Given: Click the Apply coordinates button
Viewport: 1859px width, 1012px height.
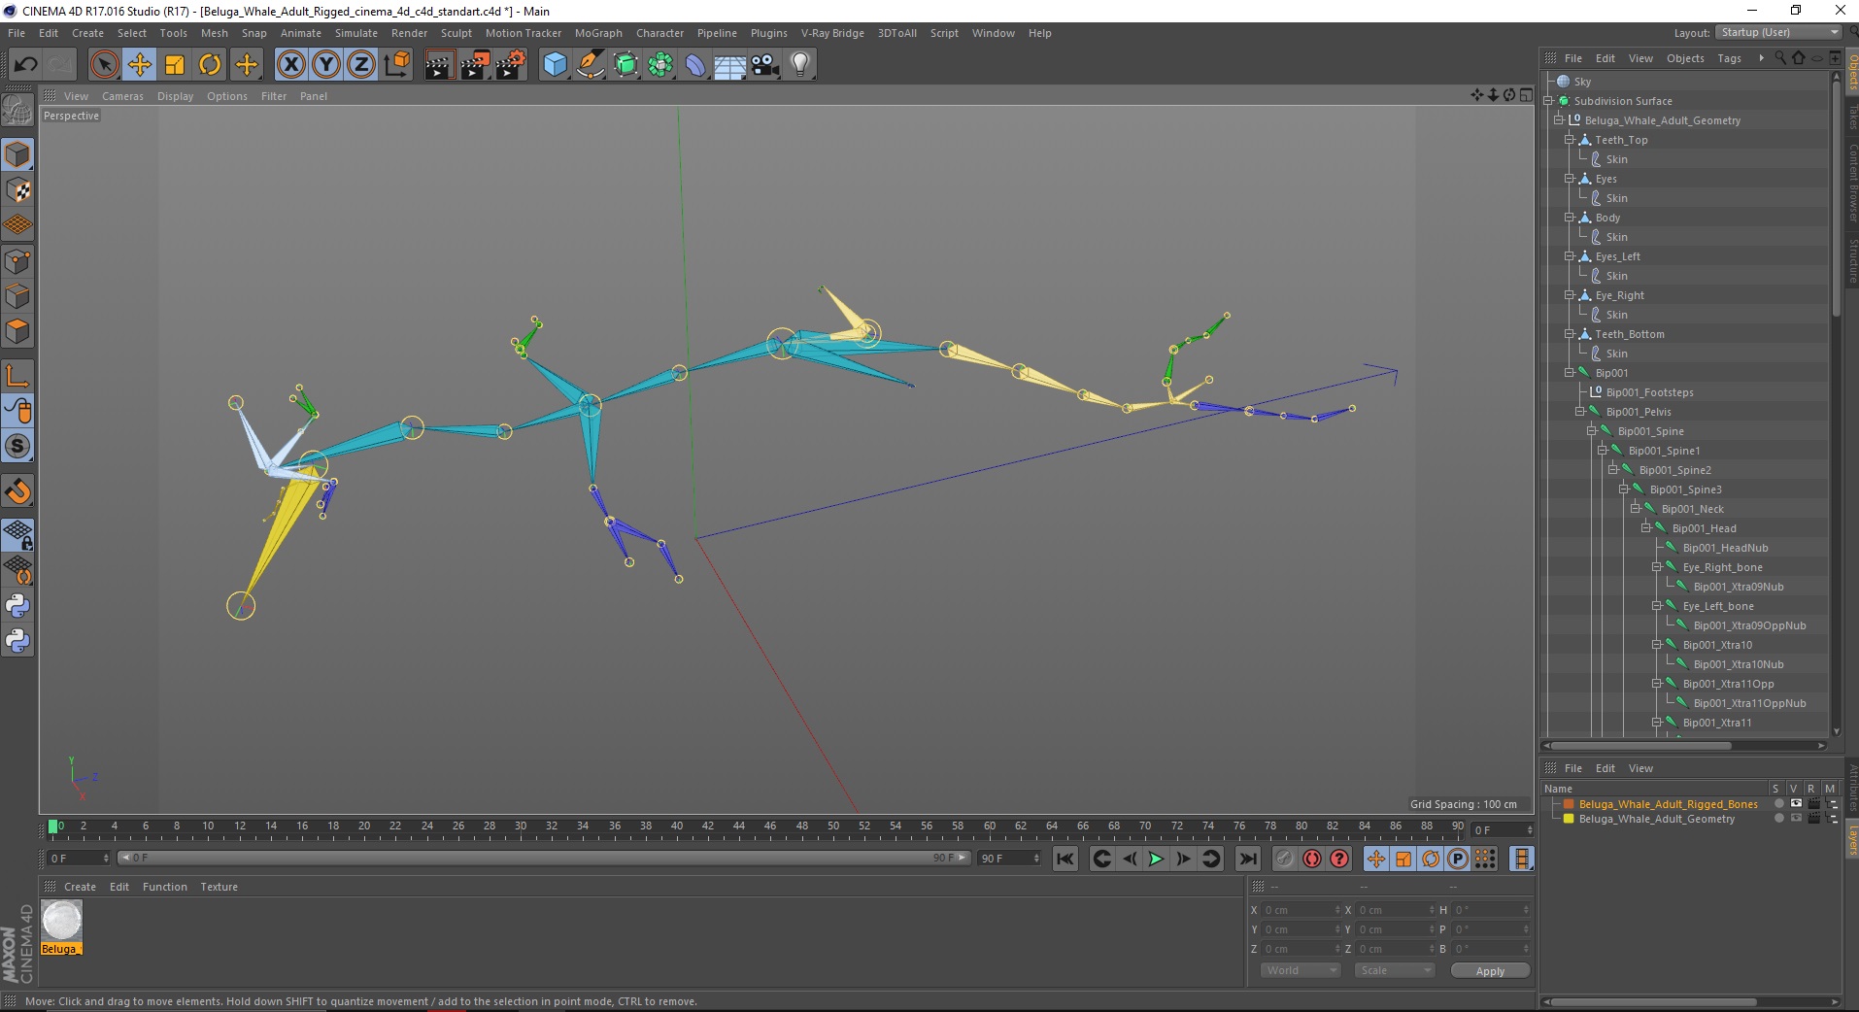Looking at the screenshot, I should (1490, 971).
